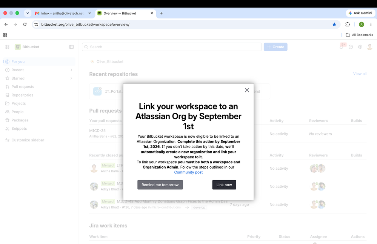
Task: Close the workspace link dialog
Action: [247, 90]
